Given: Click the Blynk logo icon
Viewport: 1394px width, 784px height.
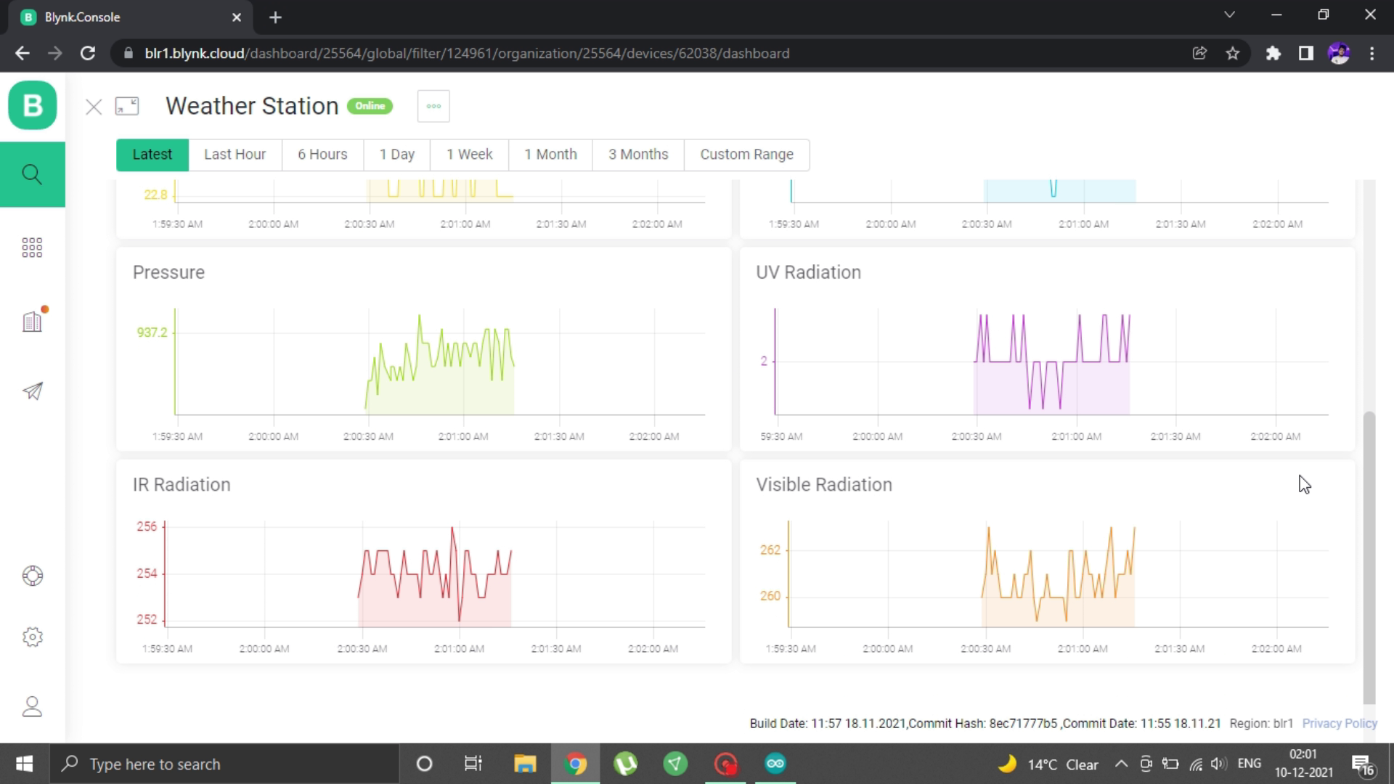Looking at the screenshot, I should 33,105.
